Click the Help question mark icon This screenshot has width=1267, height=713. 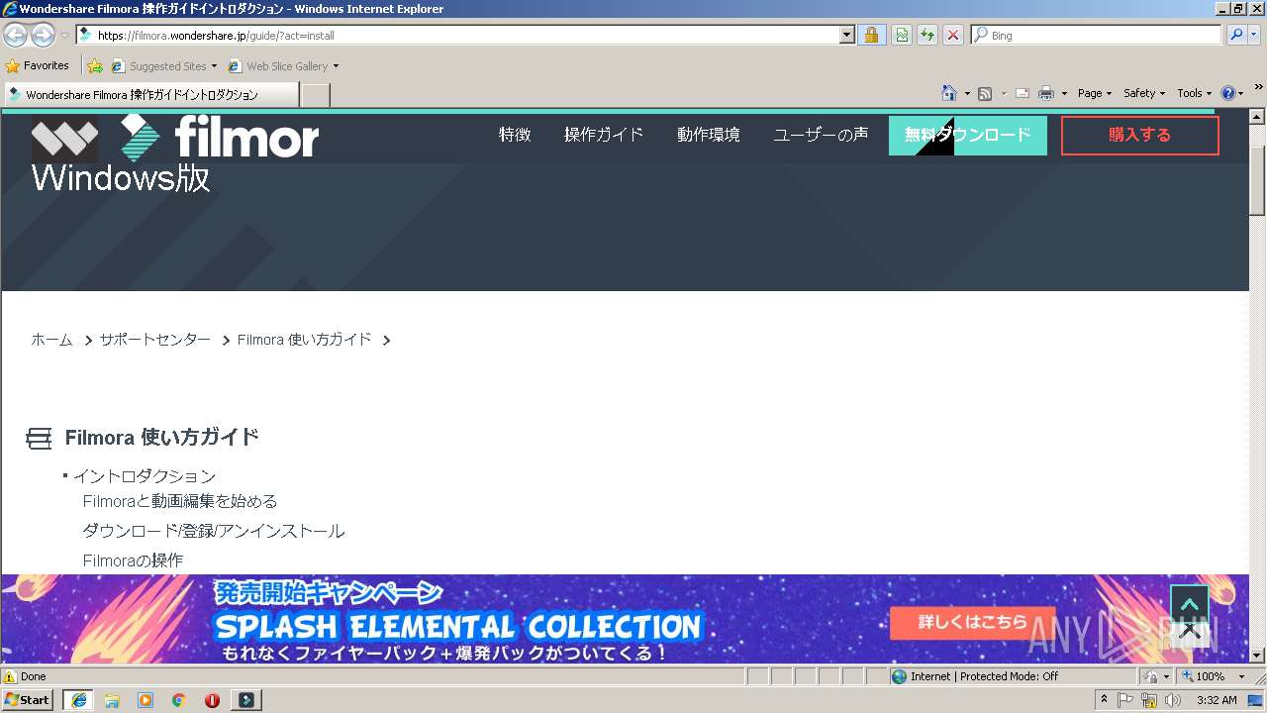pos(1228,93)
